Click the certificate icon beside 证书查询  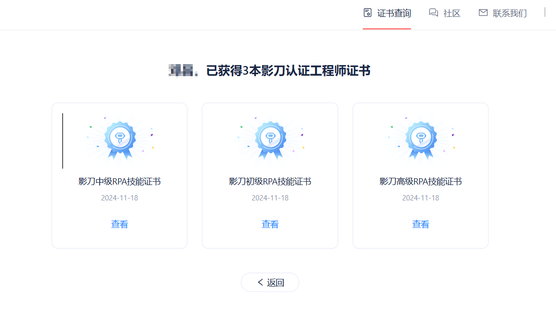pos(367,13)
